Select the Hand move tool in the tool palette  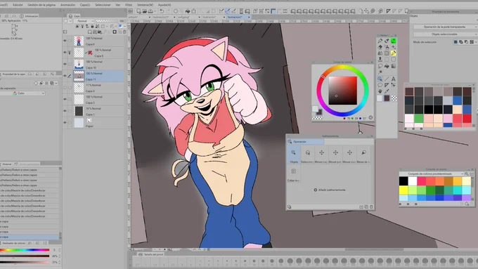point(380,91)
